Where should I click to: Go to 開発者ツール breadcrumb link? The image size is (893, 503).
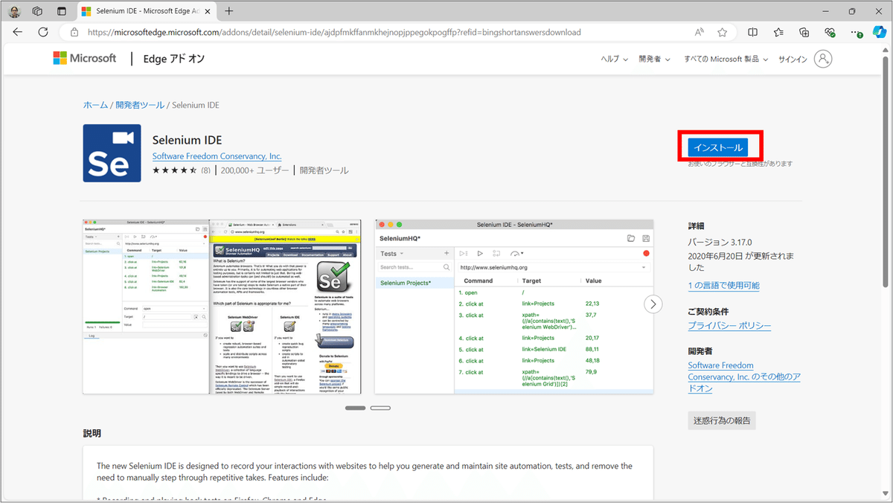point(140,105)
